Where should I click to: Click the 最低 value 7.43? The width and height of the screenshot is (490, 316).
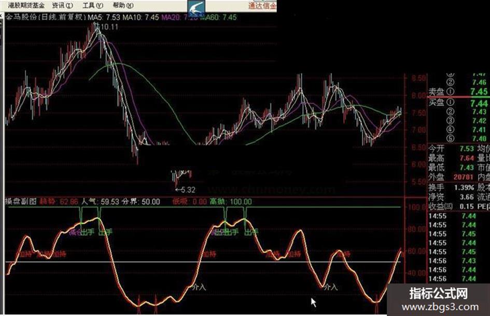467,168
